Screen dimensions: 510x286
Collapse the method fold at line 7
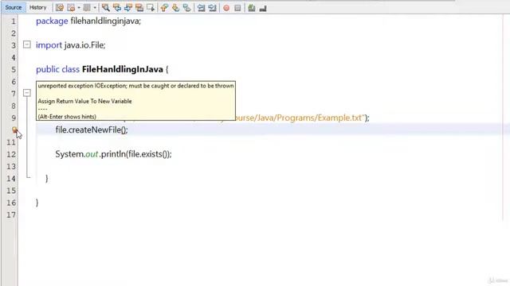click(x=27, y=93)
